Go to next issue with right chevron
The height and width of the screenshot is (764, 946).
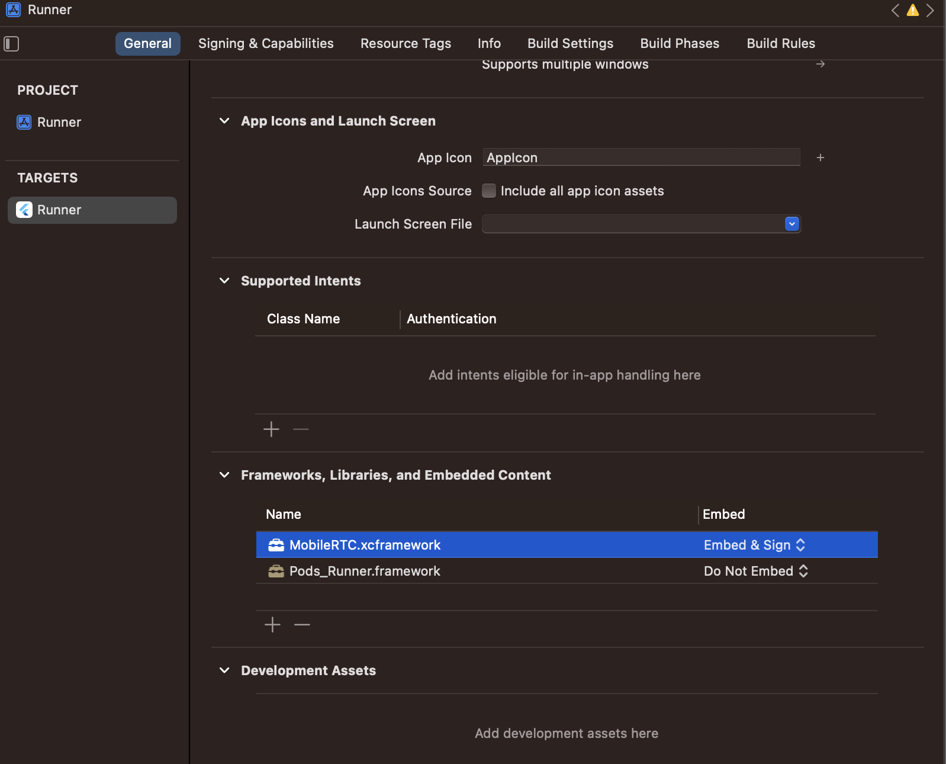(x=930, y=11)
